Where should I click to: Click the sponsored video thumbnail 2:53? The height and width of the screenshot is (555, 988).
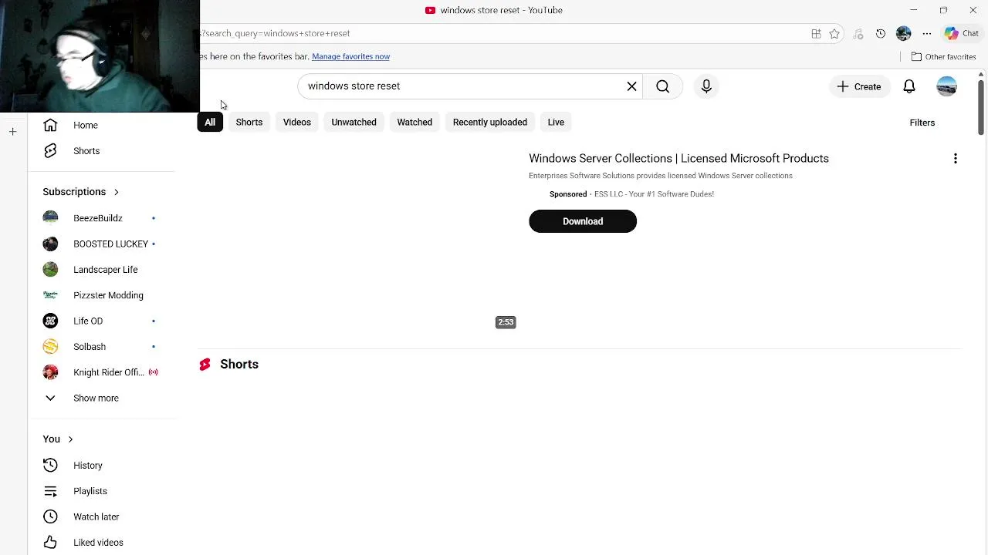point(358,242)
